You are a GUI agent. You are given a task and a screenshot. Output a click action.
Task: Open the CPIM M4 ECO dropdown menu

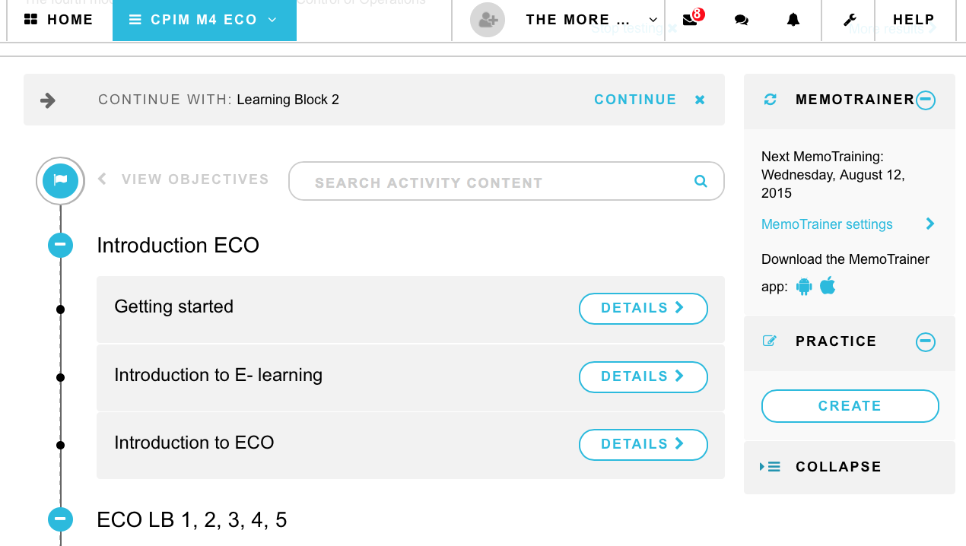click(205, 20)
